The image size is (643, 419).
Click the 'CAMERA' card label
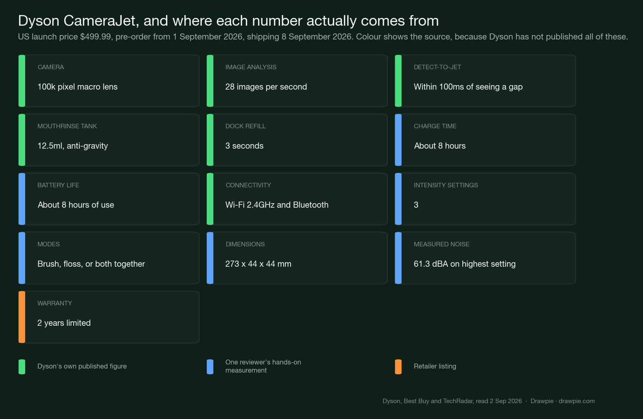pos(51,67)
